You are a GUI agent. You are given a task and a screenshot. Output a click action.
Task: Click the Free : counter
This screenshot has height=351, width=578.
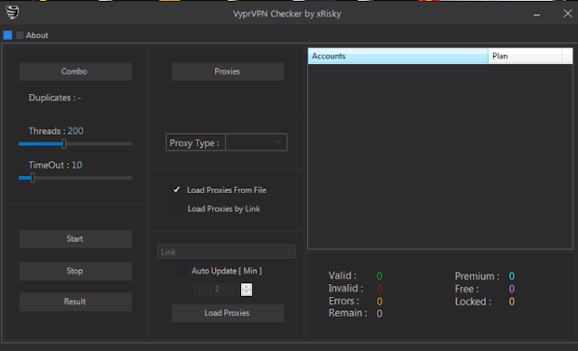tap(484, 289)
